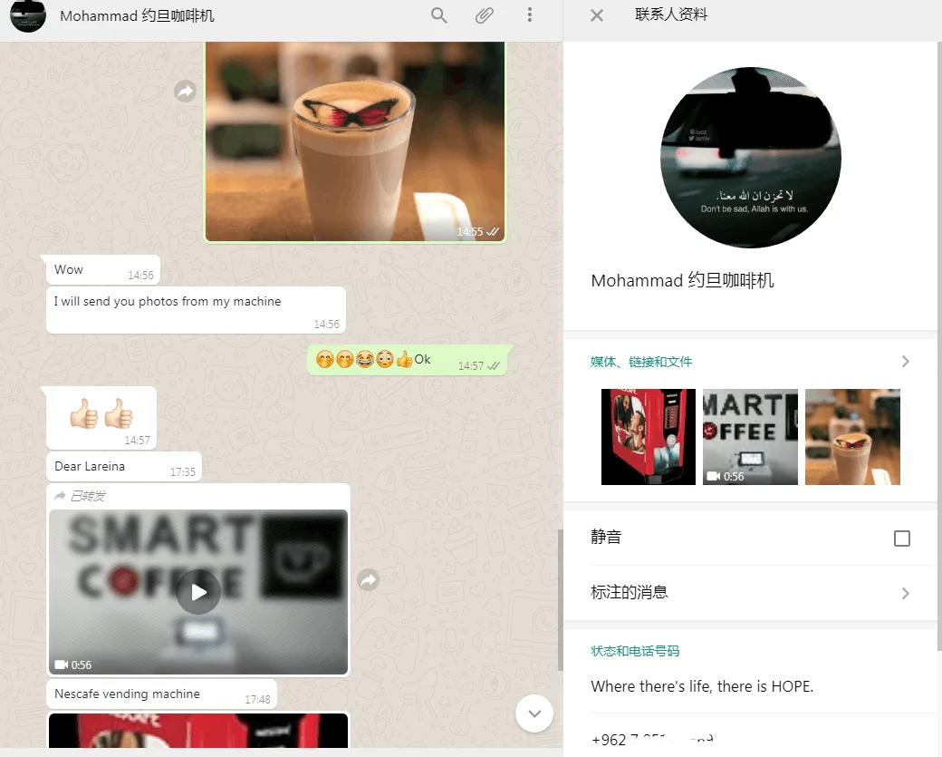Image resolution: width=942 pixels, height=757 pixels.
Task: Jump to latest messages with down arrow
Action: click(534, 713)
